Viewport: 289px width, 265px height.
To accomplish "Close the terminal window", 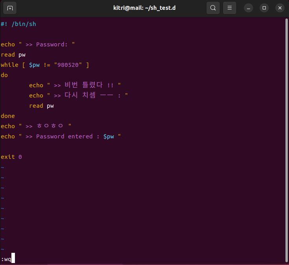I will coord(280,8).
